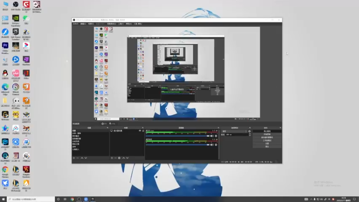Open the fifth menu in OBS menu bar

click(x=111, y=24)
